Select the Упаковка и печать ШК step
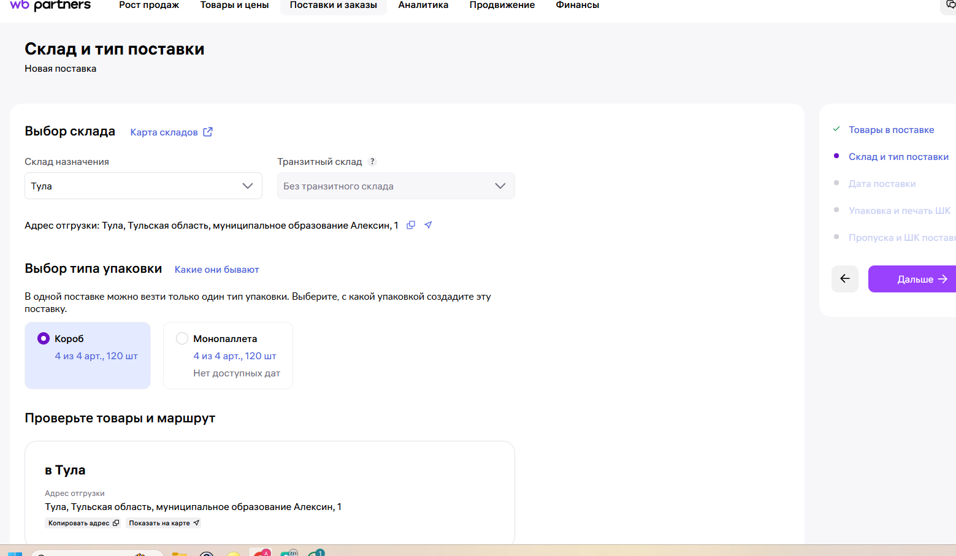956x556 pixels. pos(900,211)
